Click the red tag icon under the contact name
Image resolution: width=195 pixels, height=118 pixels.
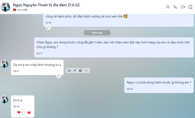pos(15,10)
